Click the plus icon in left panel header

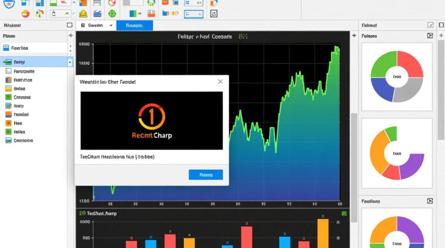(70, 35)
